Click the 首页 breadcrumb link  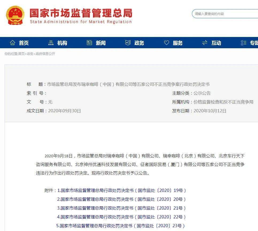(21, 54)
